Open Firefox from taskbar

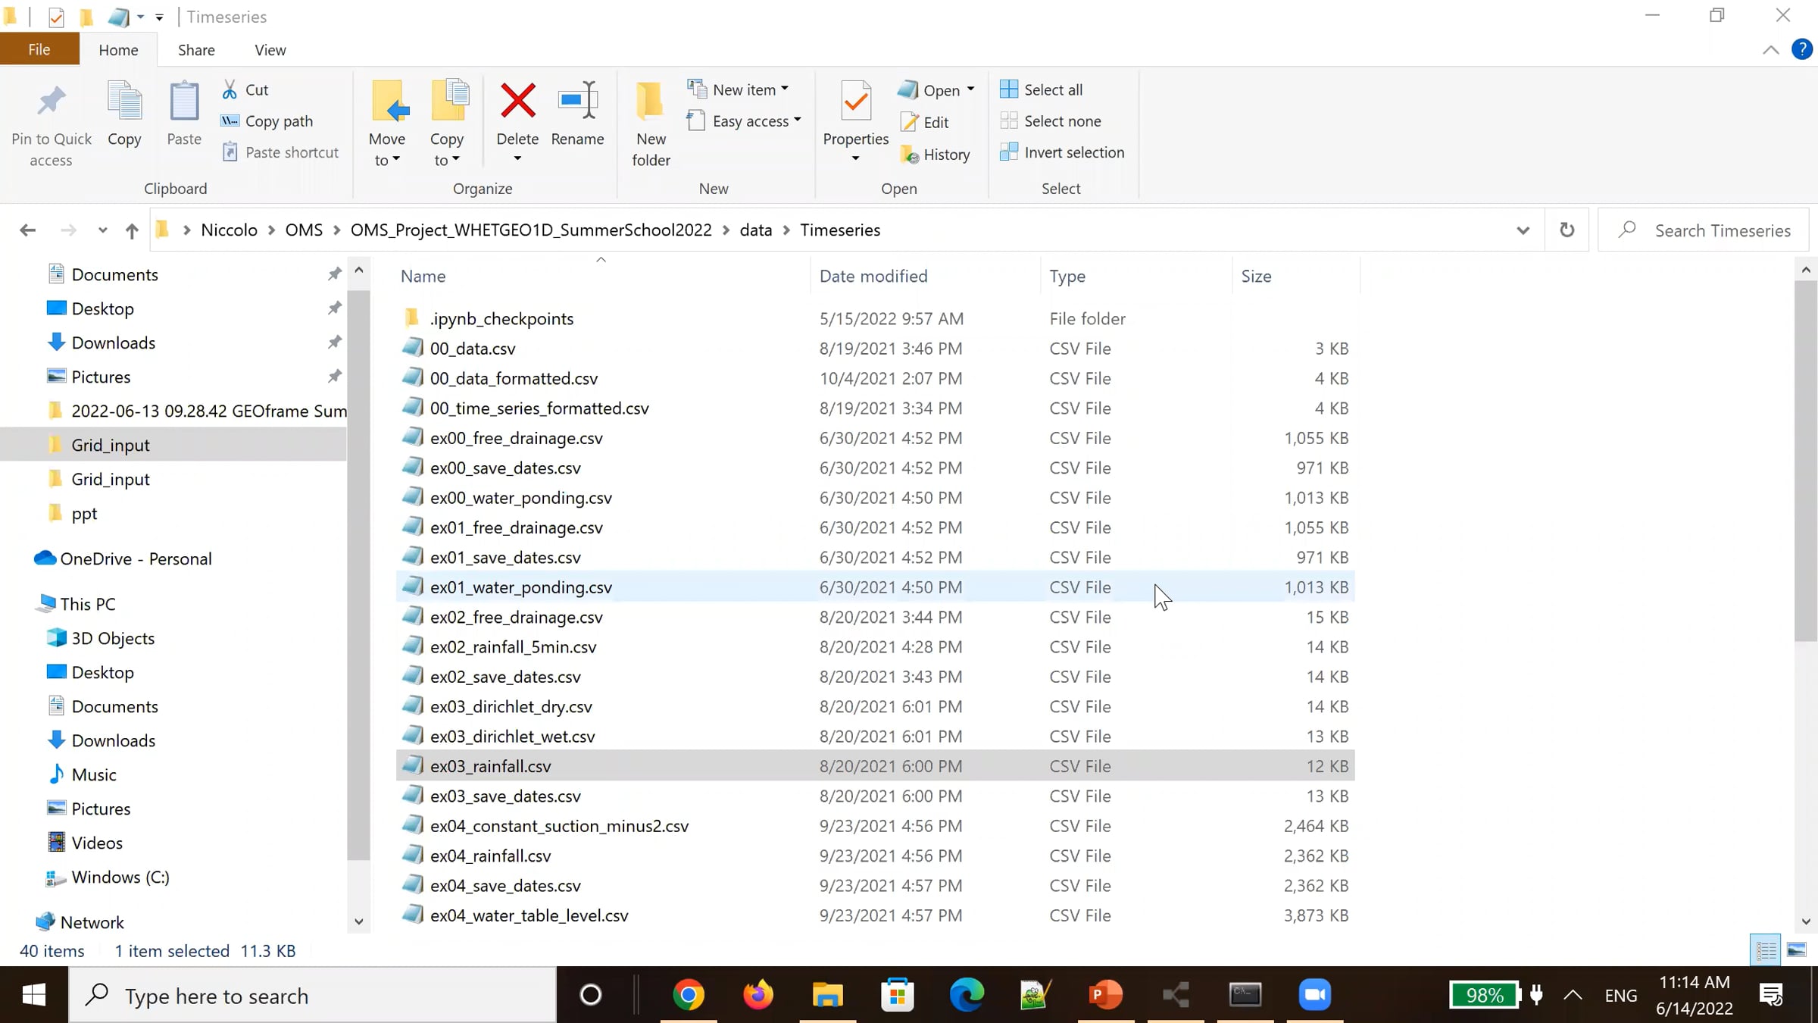click(x=757, y=994)
